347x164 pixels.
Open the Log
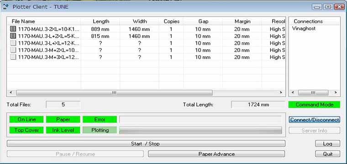tap(327, 143)
